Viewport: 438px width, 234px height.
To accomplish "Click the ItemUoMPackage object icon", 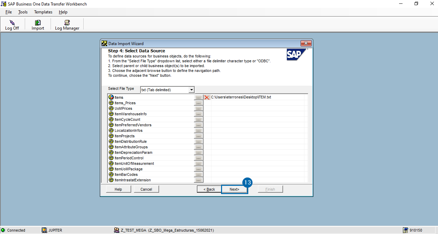I will [x=111, y=169].
